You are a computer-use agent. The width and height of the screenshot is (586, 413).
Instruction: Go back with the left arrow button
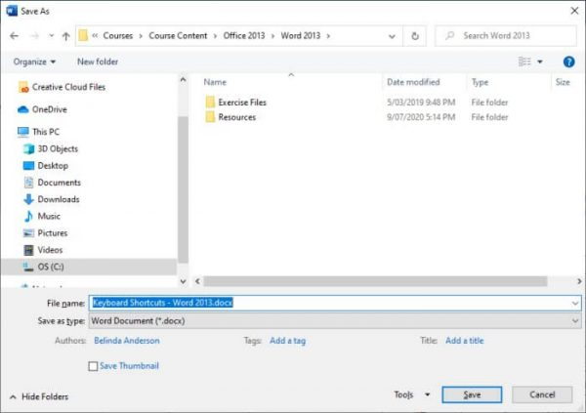point(15,36)
